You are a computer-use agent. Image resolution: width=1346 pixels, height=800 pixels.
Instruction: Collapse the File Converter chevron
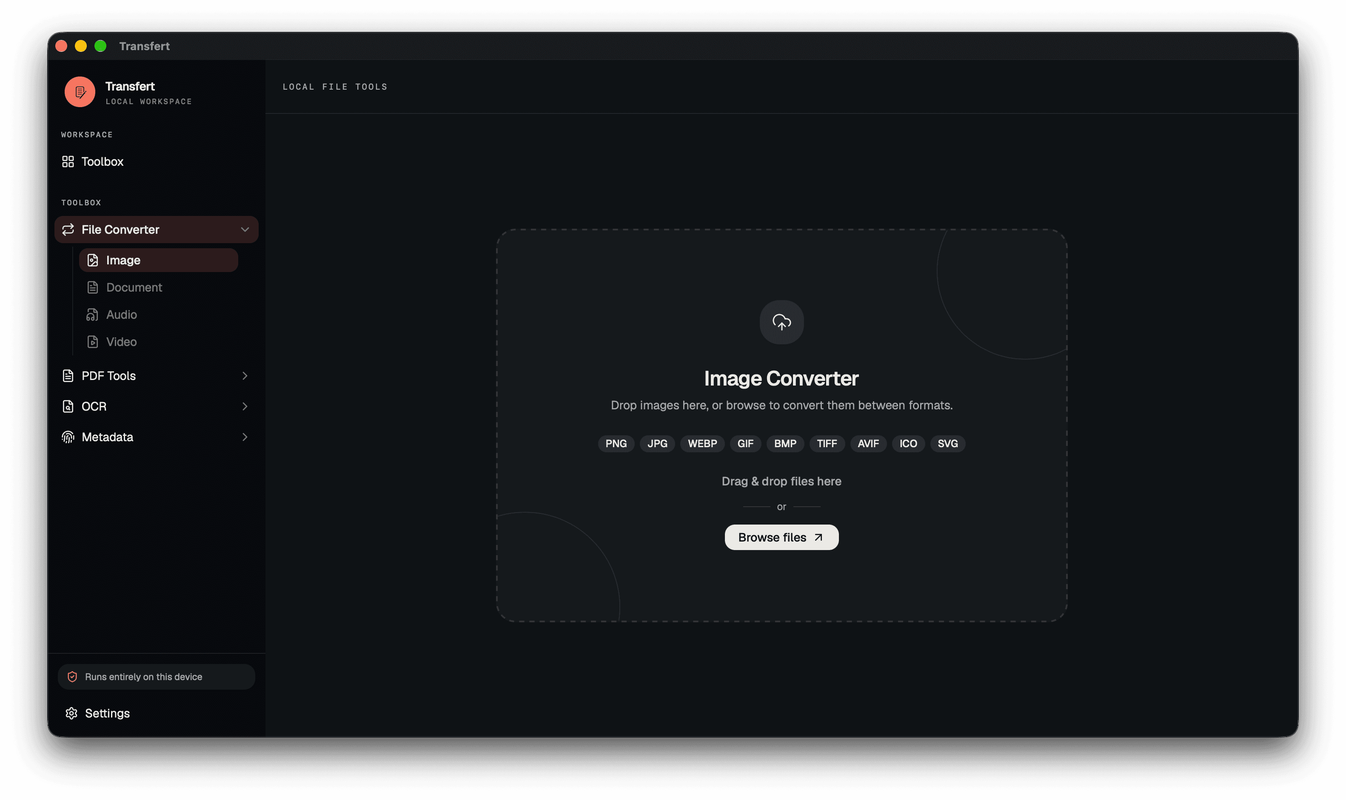(x=245, y=230)
